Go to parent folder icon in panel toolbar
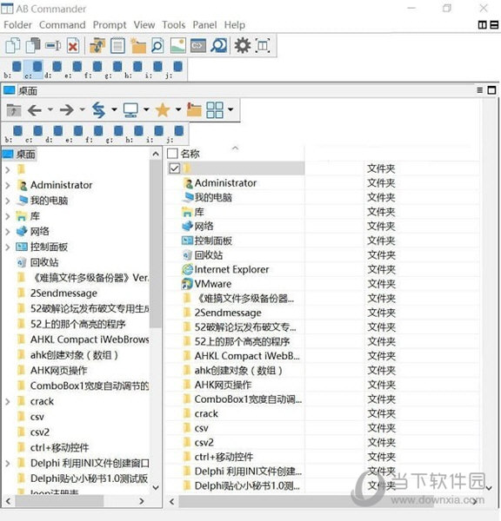 click(14, 110)
